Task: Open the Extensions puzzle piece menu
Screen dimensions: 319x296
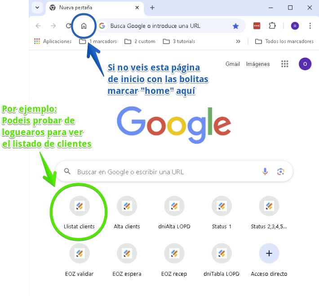Action: [272, 26]
